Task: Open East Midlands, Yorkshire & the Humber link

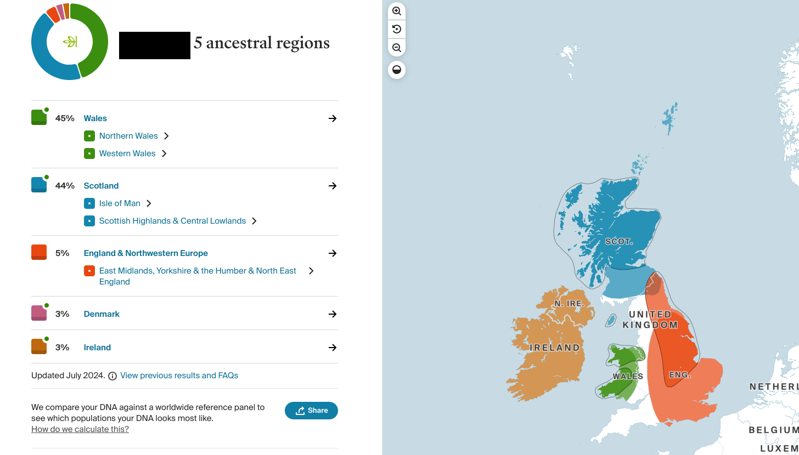Action: (198, 276)
